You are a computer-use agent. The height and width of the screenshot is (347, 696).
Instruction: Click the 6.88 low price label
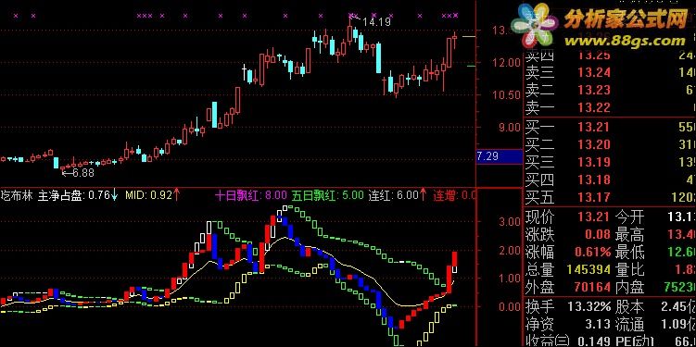pyautogui.click(x=83, y=173)
